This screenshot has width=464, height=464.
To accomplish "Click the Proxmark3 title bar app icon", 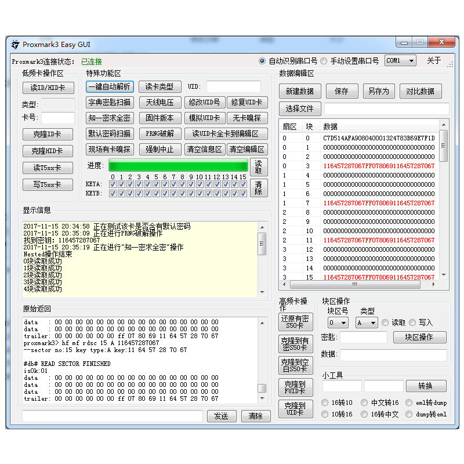I will pos(16,45).
